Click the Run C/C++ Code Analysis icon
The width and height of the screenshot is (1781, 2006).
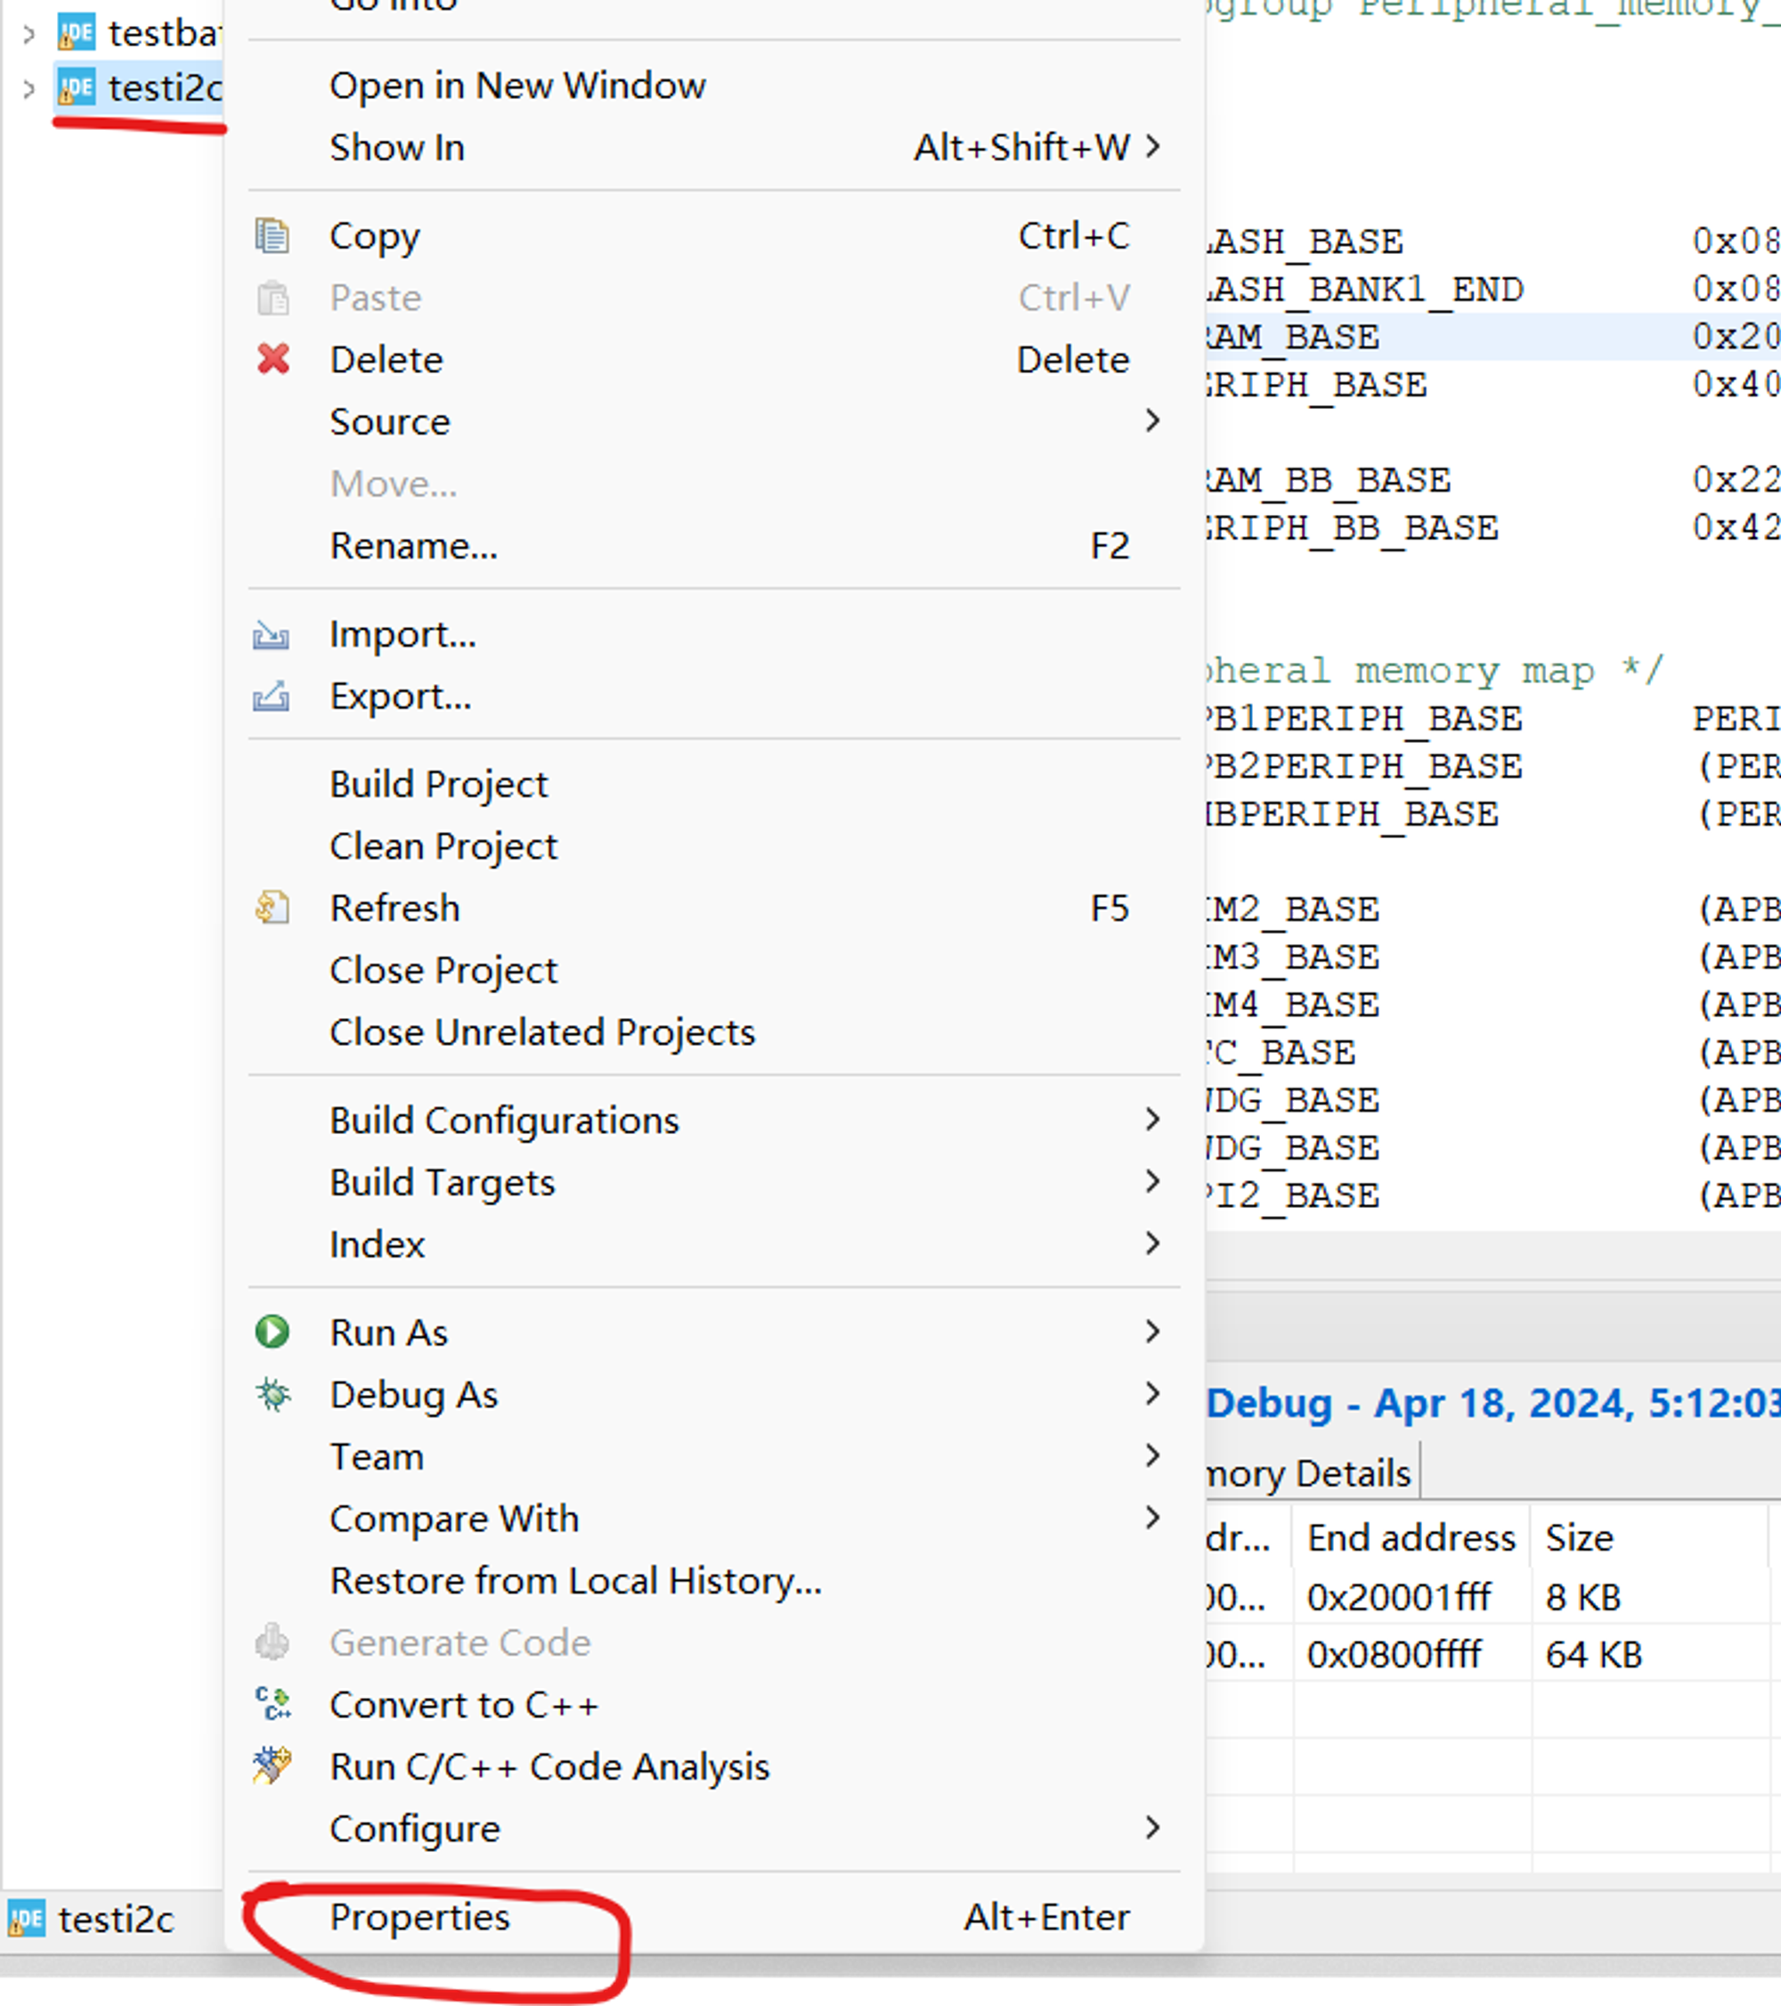pos(272,1766)
